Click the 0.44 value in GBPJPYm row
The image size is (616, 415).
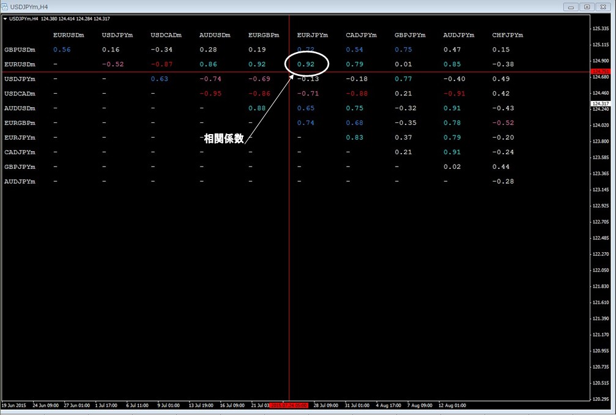pos(500,166)
